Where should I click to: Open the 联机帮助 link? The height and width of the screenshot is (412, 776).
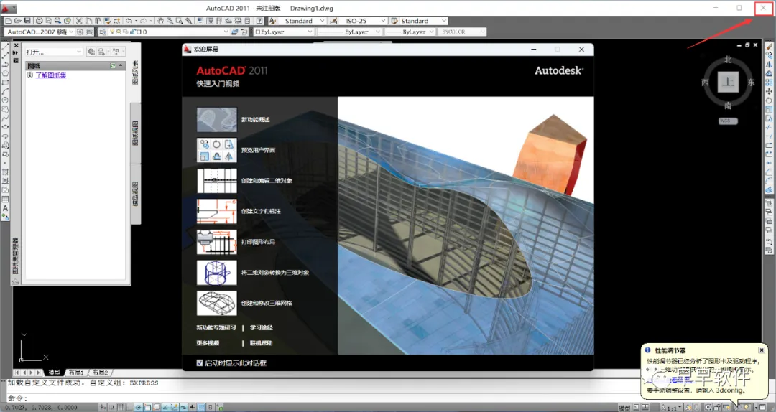click(262, 343)
